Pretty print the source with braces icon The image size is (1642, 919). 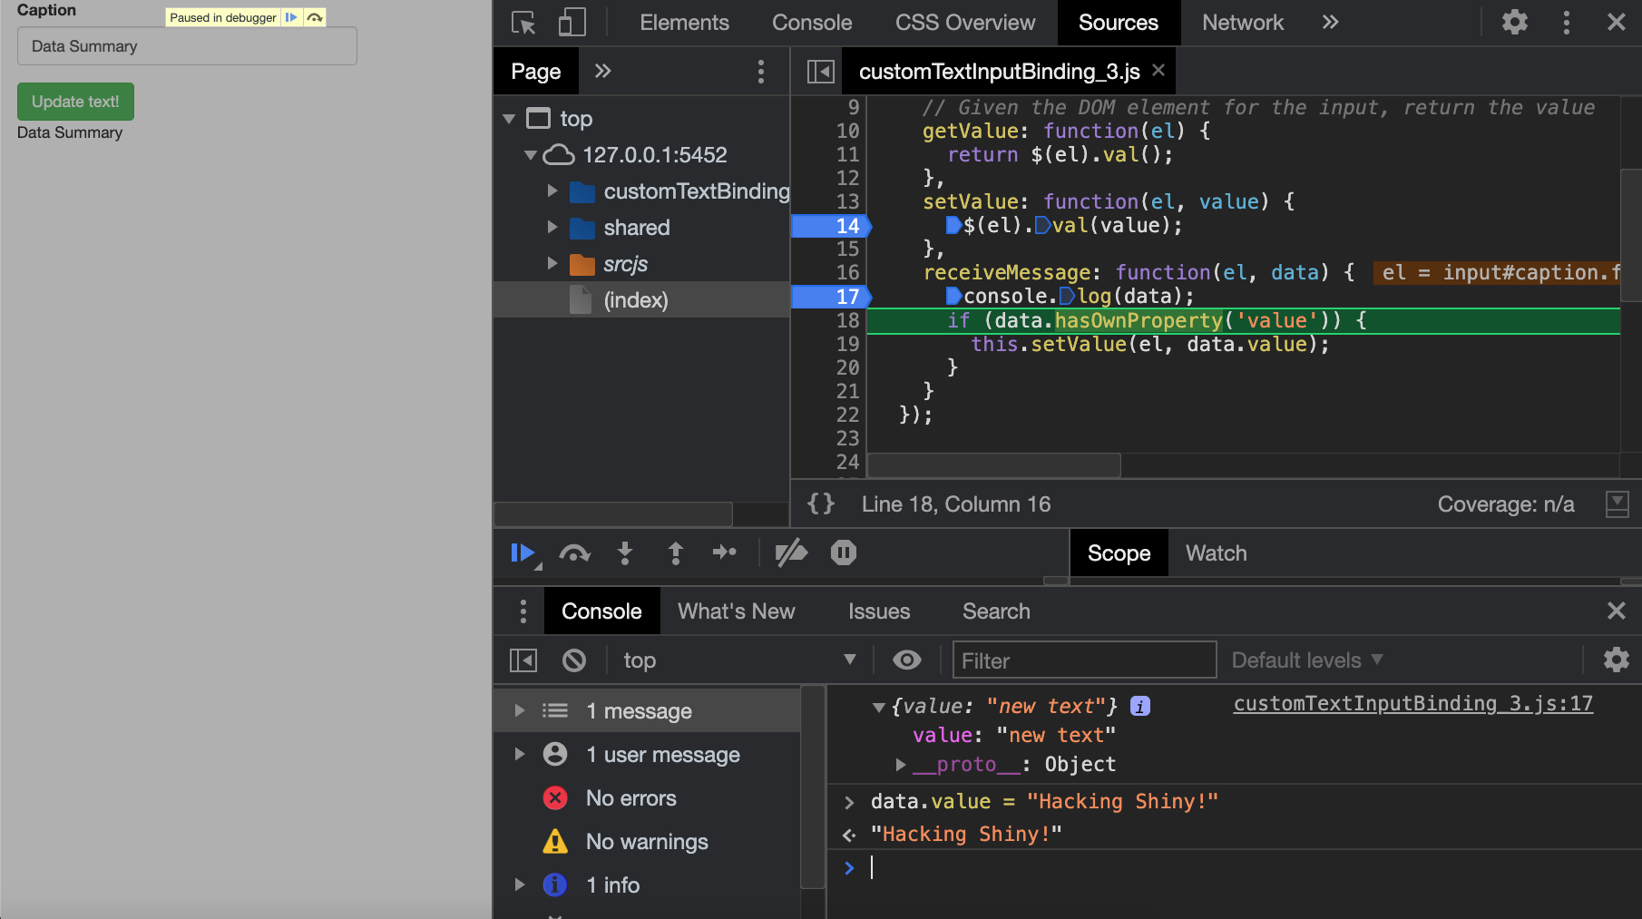click(x=821, y=504)
